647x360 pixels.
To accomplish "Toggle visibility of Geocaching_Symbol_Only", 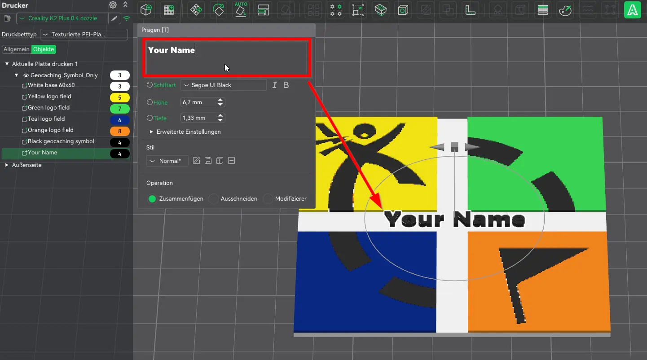I will (x=26, y=75).
